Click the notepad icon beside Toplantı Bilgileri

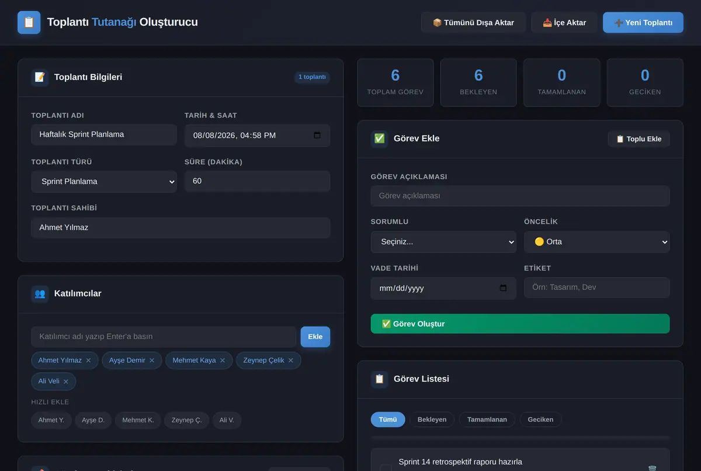[x=40, y=77]
